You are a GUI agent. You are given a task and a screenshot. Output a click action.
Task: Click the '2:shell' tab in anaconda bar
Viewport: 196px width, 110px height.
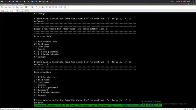pyautogui.click(x=61, y=105)
